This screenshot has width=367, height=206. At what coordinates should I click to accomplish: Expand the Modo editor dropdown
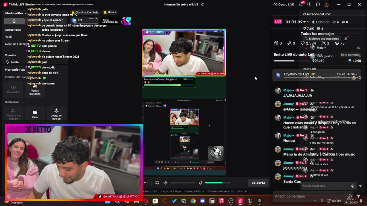pos(16,13)
